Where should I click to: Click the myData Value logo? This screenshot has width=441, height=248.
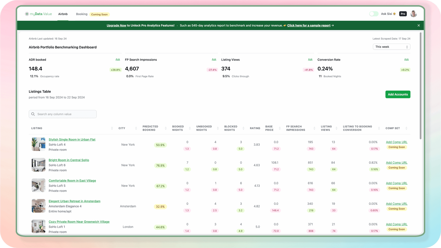point(38,14)
